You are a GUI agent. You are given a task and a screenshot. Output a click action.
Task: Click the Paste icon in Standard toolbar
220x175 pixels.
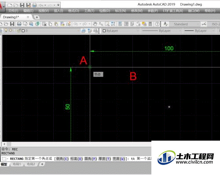coord(56,24)
